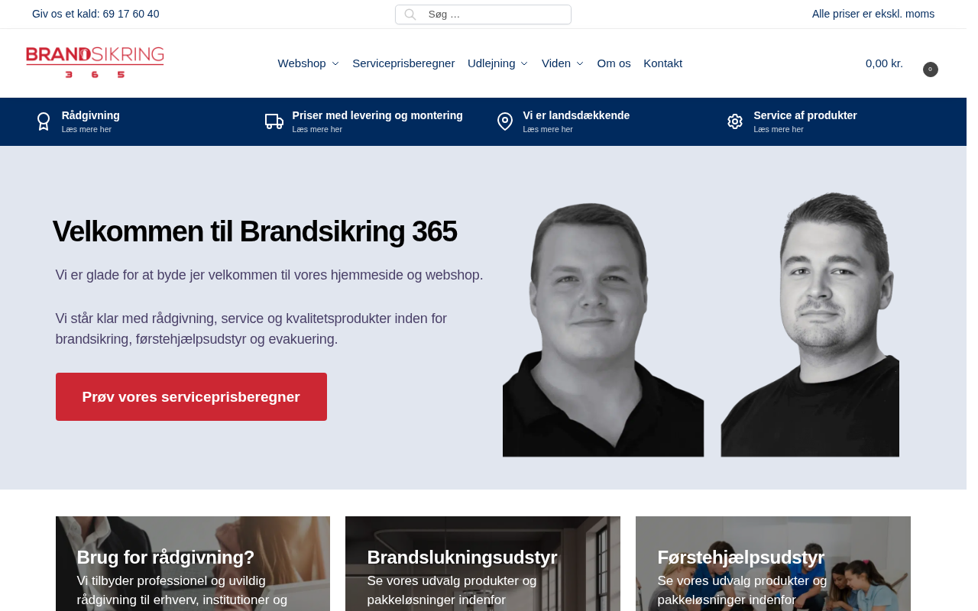Click the service gear icon
Image resolution: width=978 pixels, height=611 pixels.
(x=735, y=121)
